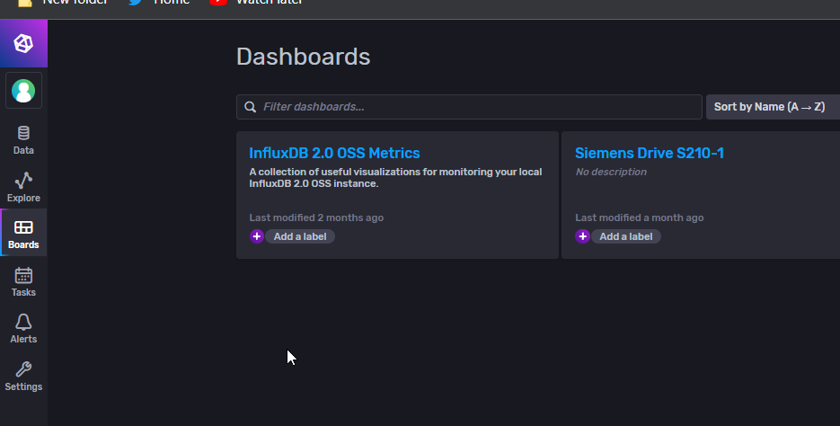Open the Explore data view
The image size is (840, 426).
[23, 188]
